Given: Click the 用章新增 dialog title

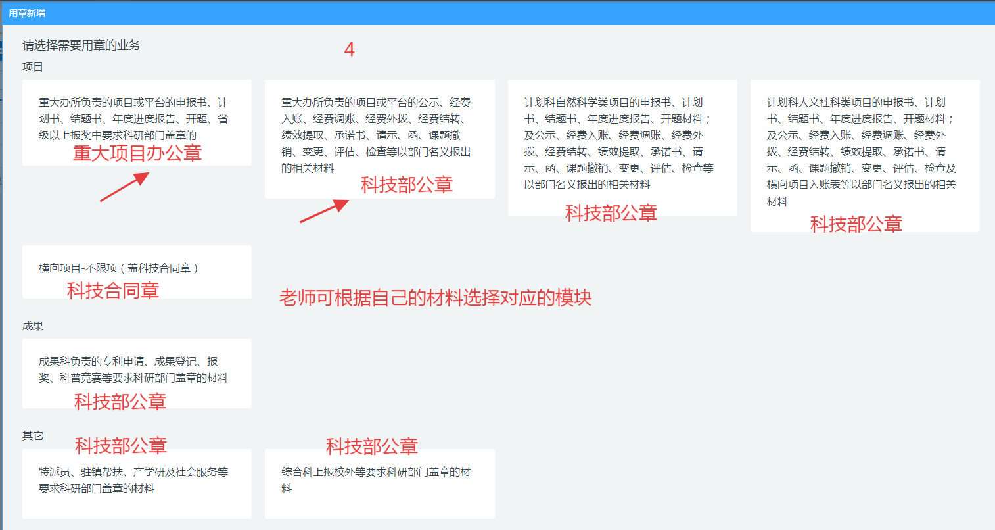Looking at the screenshot, I should pos(27,13).
